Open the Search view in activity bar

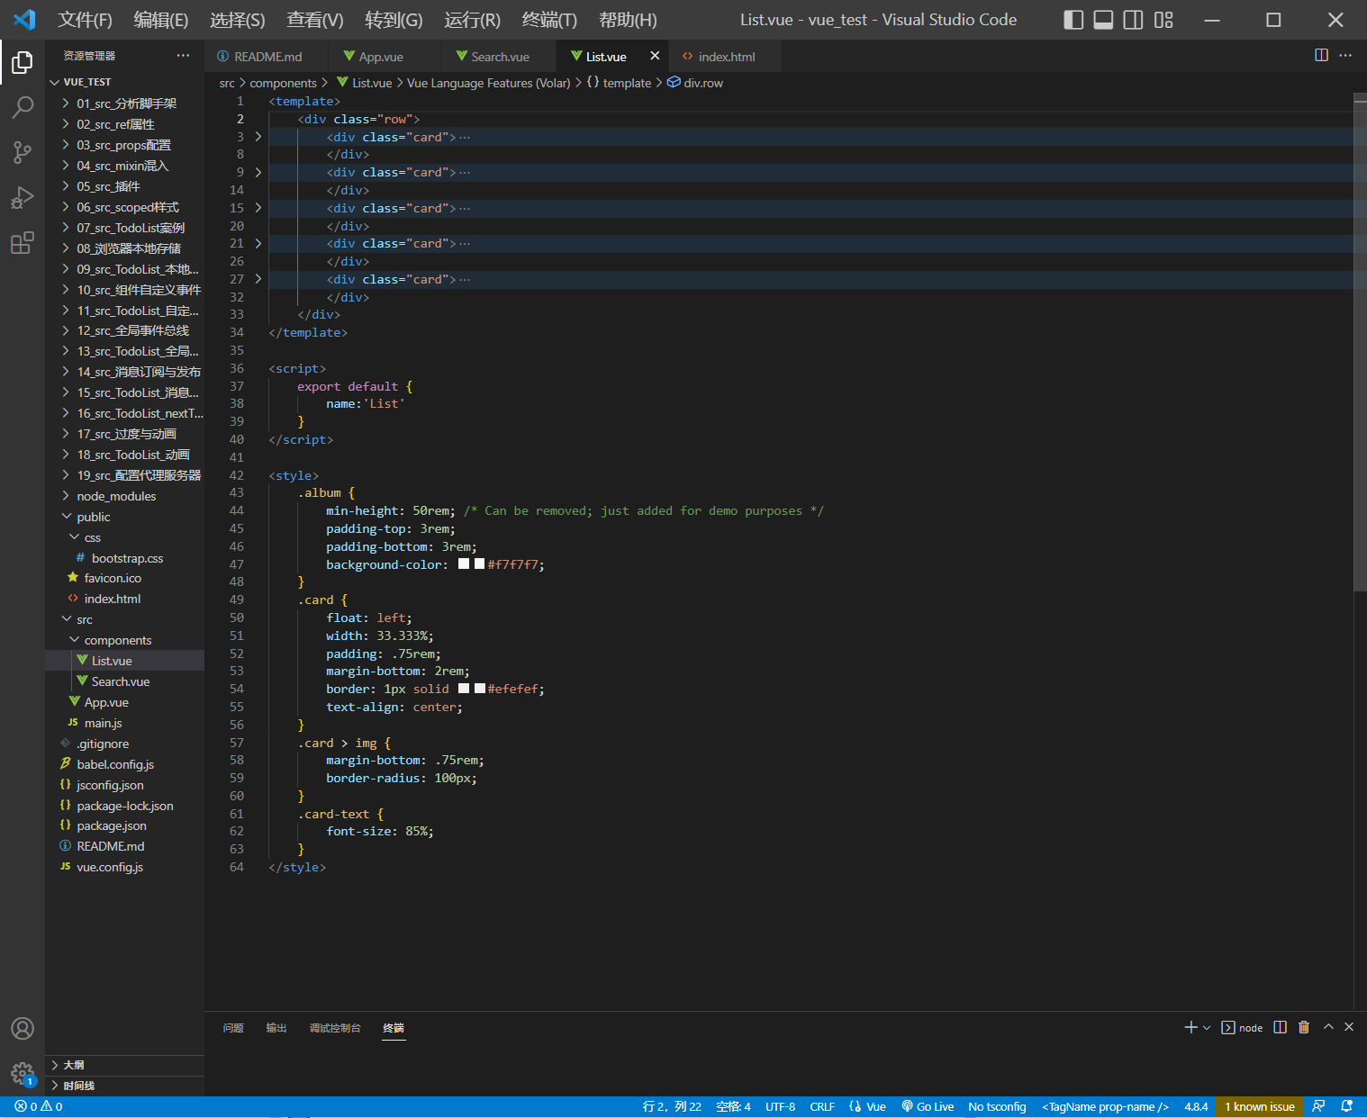(x=23, y=107)
